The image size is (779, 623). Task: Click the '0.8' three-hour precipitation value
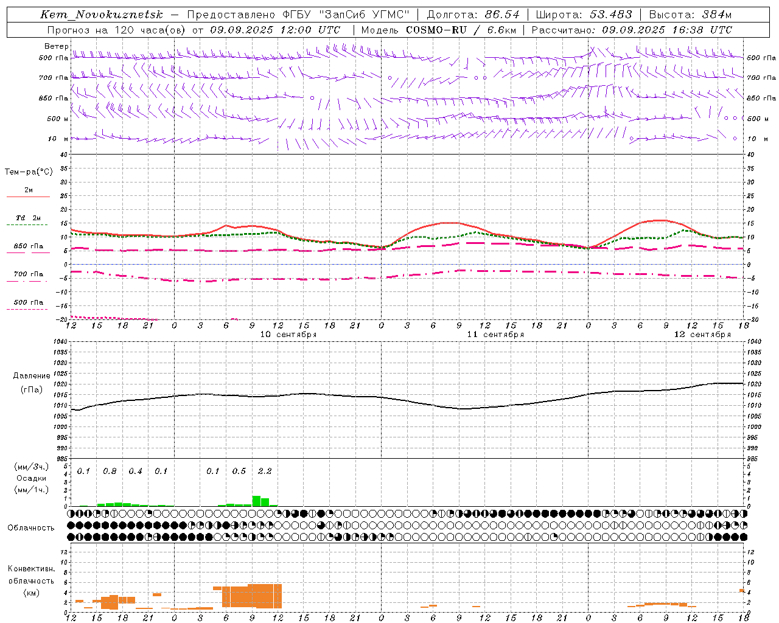(110, 471)
